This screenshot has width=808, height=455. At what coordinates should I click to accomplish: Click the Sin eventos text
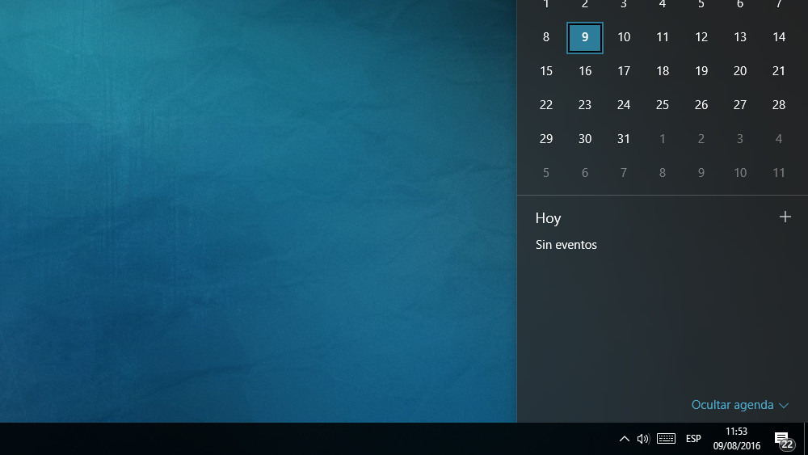[566, 245]
